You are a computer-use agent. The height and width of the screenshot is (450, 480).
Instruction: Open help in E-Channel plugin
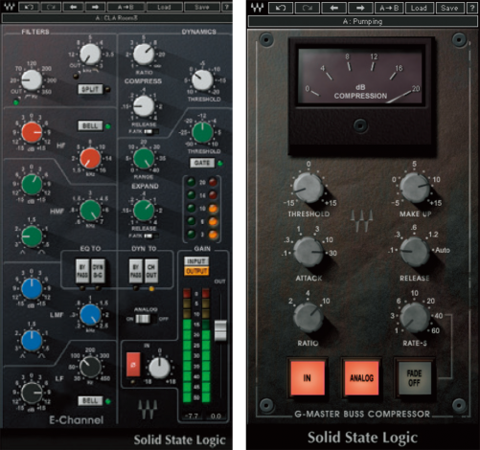coord(227,7)
